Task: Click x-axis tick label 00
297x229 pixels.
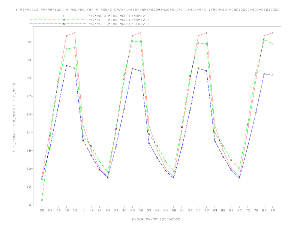Action: [x=42, y=210]
